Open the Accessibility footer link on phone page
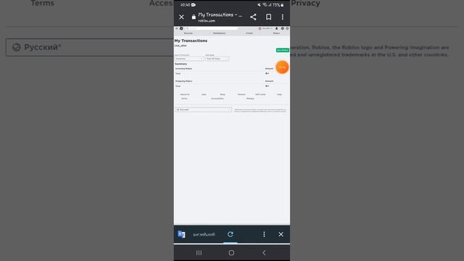Image resolution: width=464 pixels, height=261 pixels. point(217,99)
